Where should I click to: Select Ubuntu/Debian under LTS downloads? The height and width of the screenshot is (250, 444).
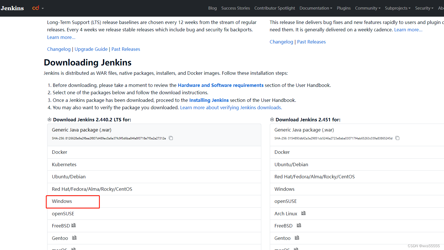[154, 177]
